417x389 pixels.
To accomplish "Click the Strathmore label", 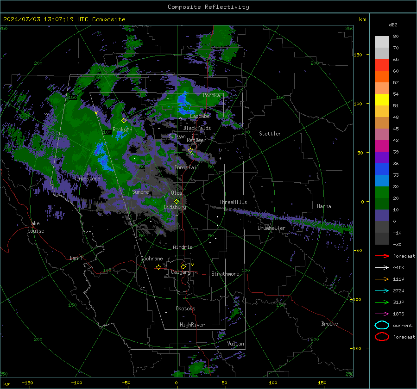I will 225,274.
